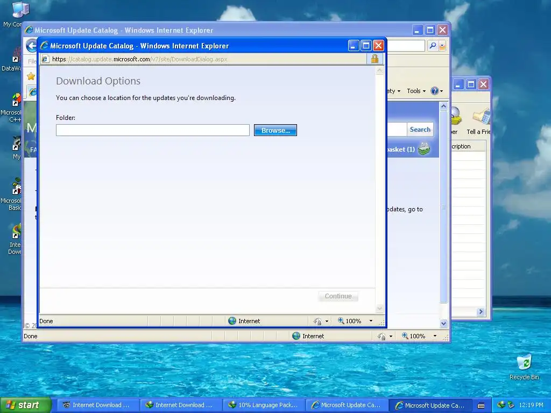This screenshot has height=413, width=551.
Task: Open the 100% zoom dropdown in dialog status bar
Action: click(x=371, y=321)
